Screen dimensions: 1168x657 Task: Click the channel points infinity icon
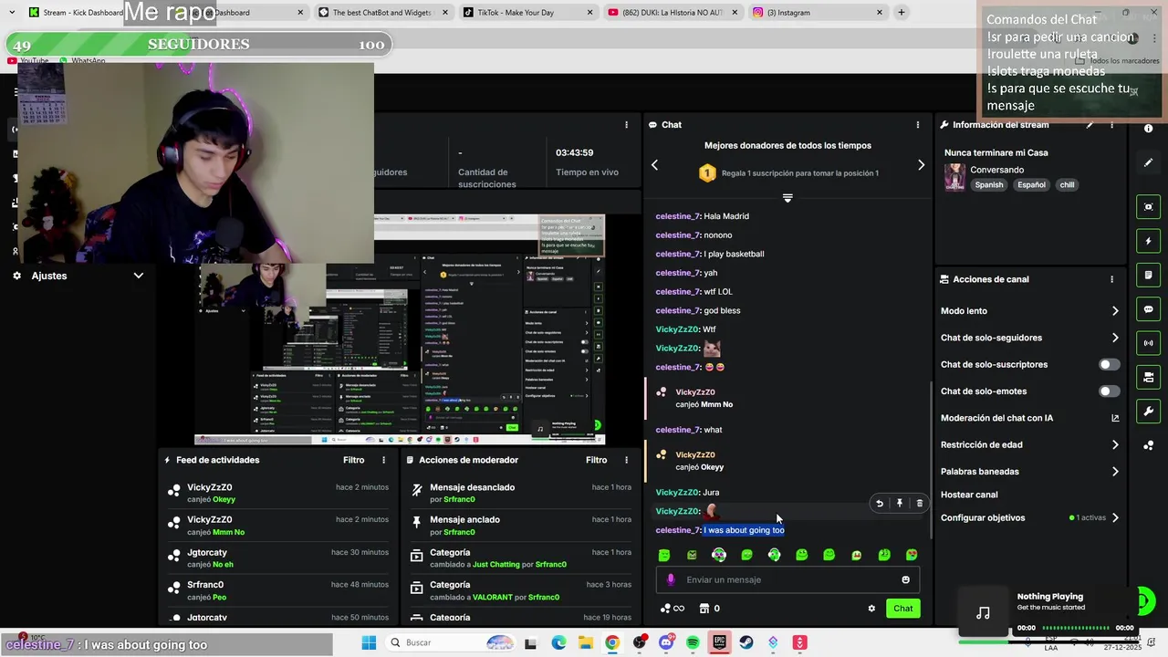(x=672, y=609)
